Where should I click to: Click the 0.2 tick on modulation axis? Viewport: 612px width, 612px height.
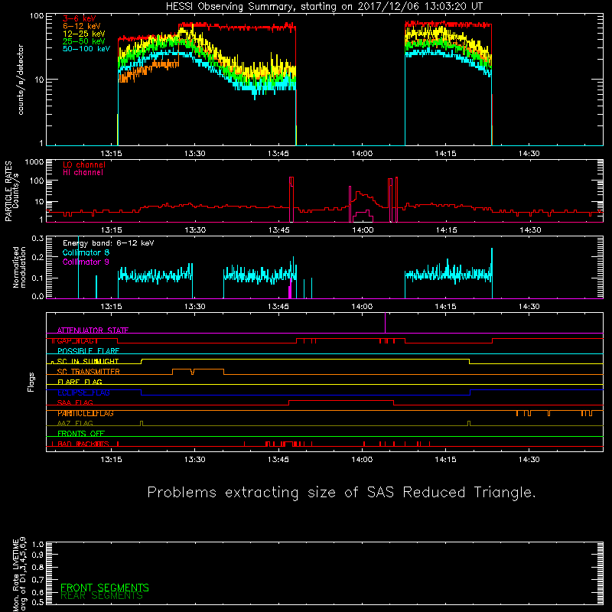pos(37,257)
